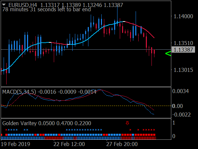Click the 0.0034 MACD scale value

point(181,91)
